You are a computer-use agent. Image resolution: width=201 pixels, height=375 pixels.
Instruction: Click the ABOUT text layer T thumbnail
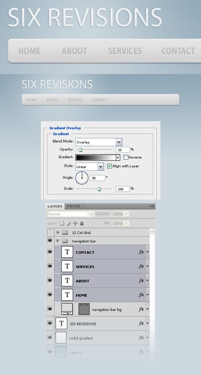pyautogui.click(x=67, y=281)
